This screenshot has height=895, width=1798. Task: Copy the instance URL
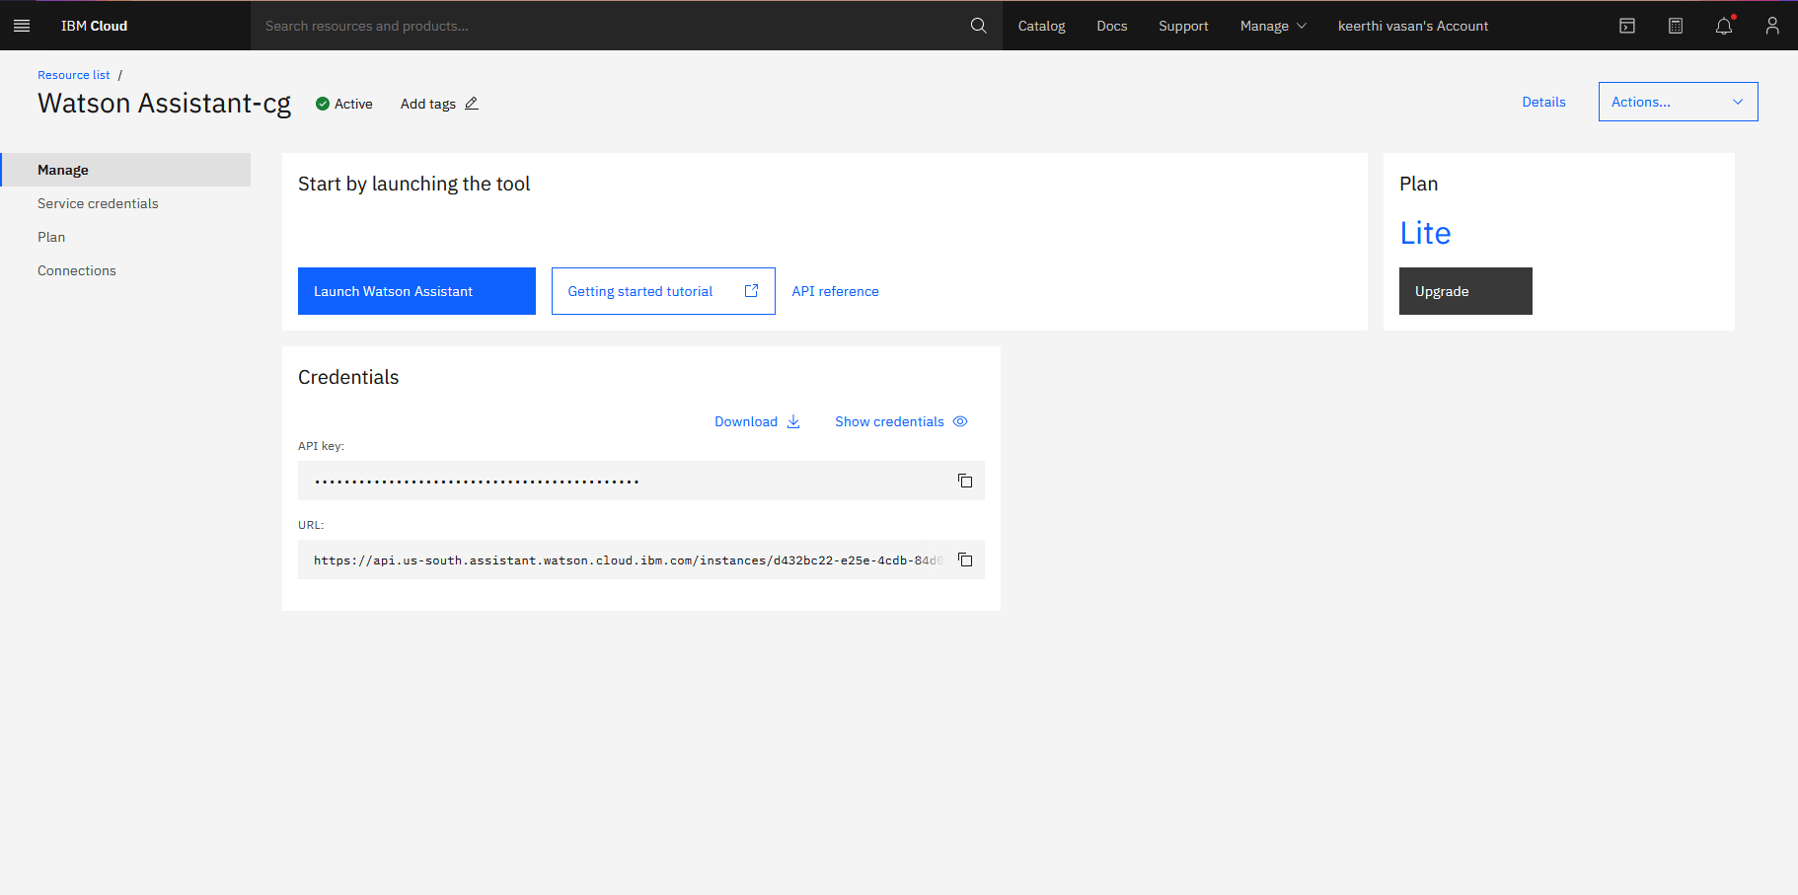(964, 559)
